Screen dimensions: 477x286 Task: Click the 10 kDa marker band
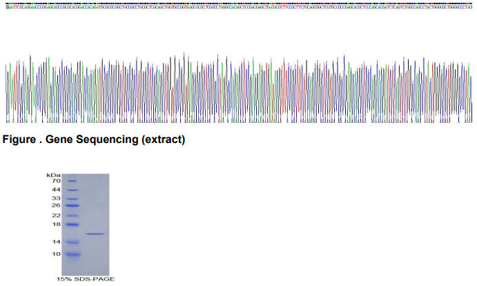(72, 254)
